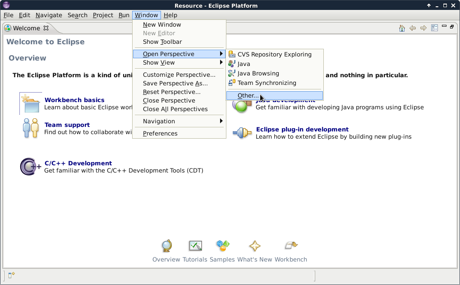Click the Eclipse logo in title bar
Viewport: 460px width, 285px height.
point(6,5)
